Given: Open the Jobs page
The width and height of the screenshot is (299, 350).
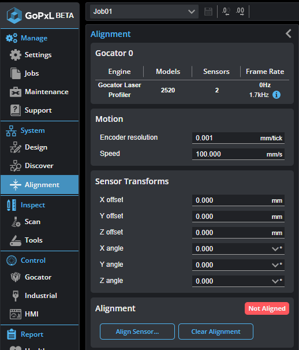Looking at the screenshot, I should coord(40,73).
